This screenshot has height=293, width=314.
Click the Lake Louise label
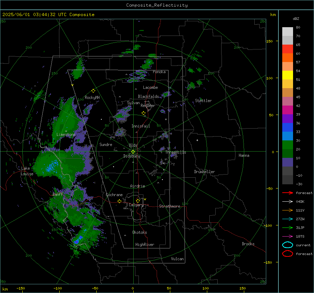click(x=27, y=171)
